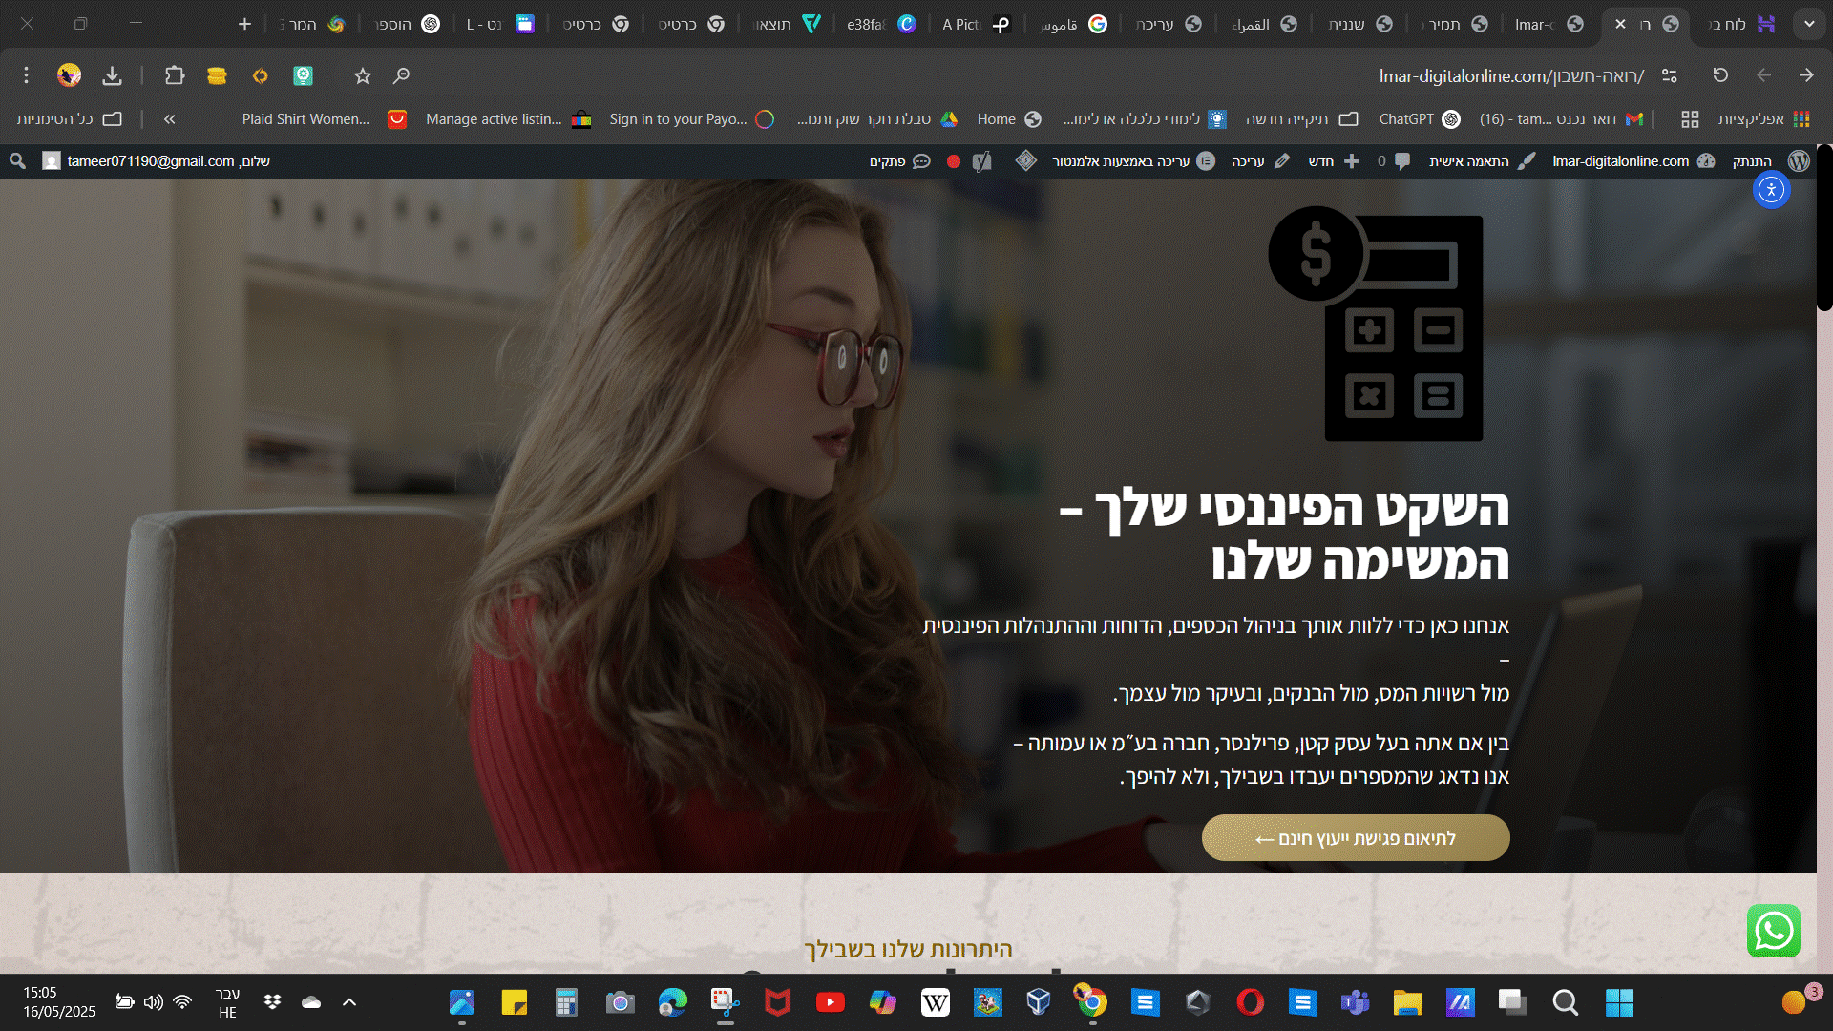Open the diamond plugin icon in admin bar
The width and height of the screenshot is (1833, 1031).
[x=1025, y=160]
